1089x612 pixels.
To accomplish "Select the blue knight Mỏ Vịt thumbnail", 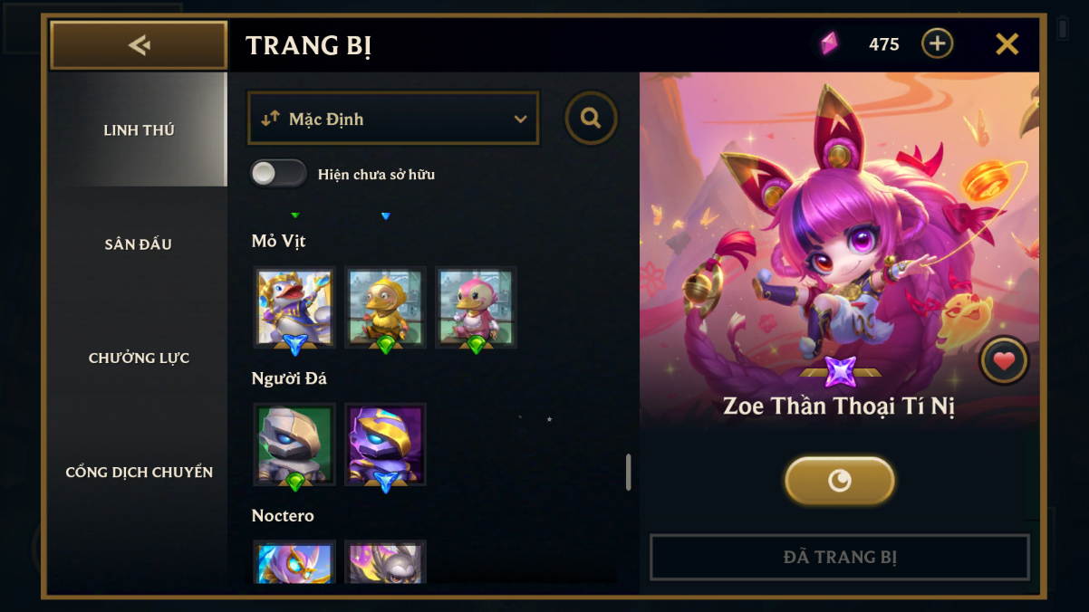I will [x=294, y=307].
